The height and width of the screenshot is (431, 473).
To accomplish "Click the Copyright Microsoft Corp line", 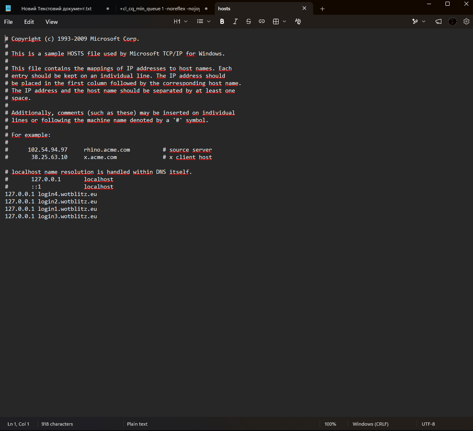I will [x=72, y=39].
